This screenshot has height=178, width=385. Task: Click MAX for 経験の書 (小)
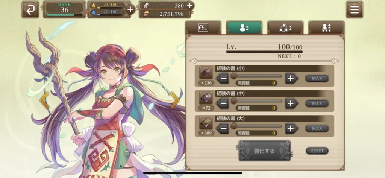point(317,79)
